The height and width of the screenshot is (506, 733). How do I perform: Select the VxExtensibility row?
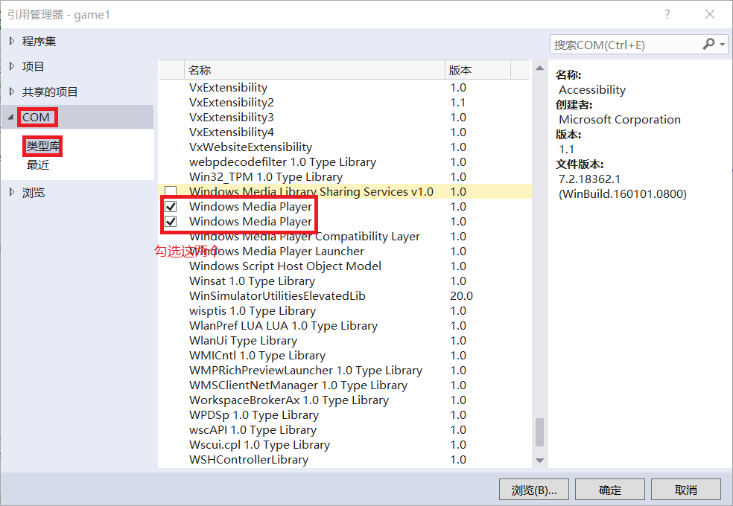pyautogui.click(x=345, y=87)
